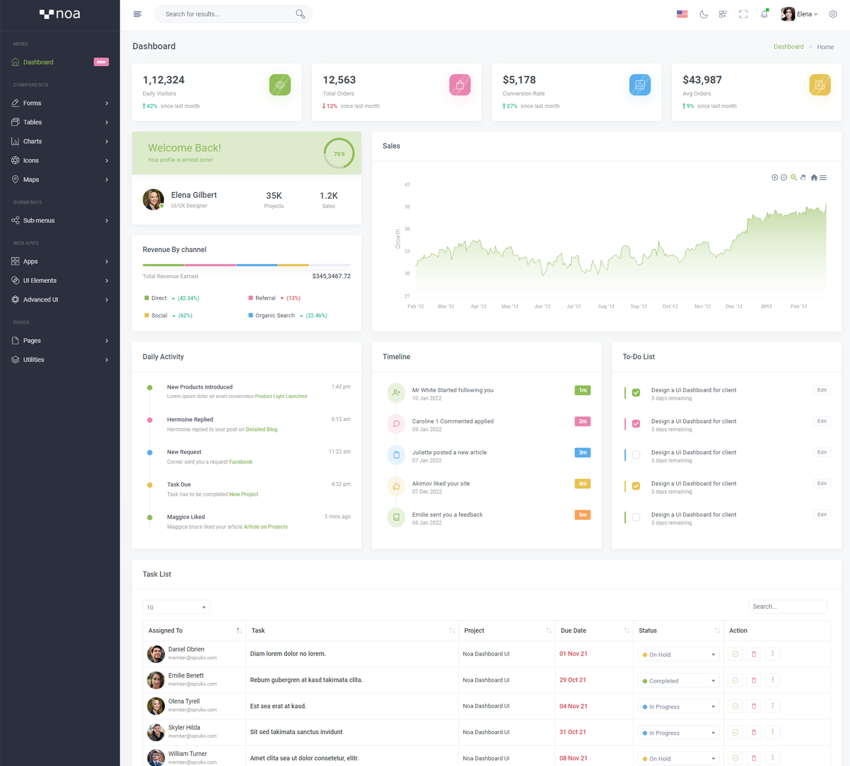The image size is (850, 766).
Task: Click the Total Orders bag icon
Action: pyautogui.click(x=460, y=84)
